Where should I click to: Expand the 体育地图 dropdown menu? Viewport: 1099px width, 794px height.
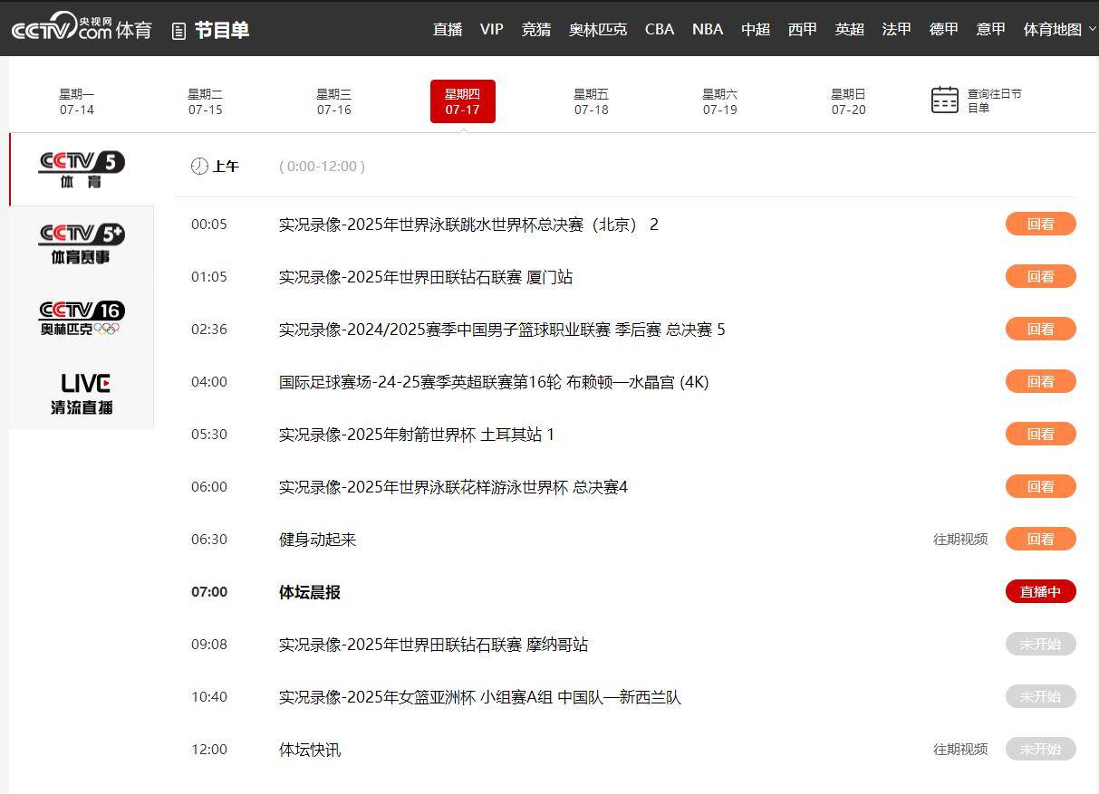pos(1059,29)
